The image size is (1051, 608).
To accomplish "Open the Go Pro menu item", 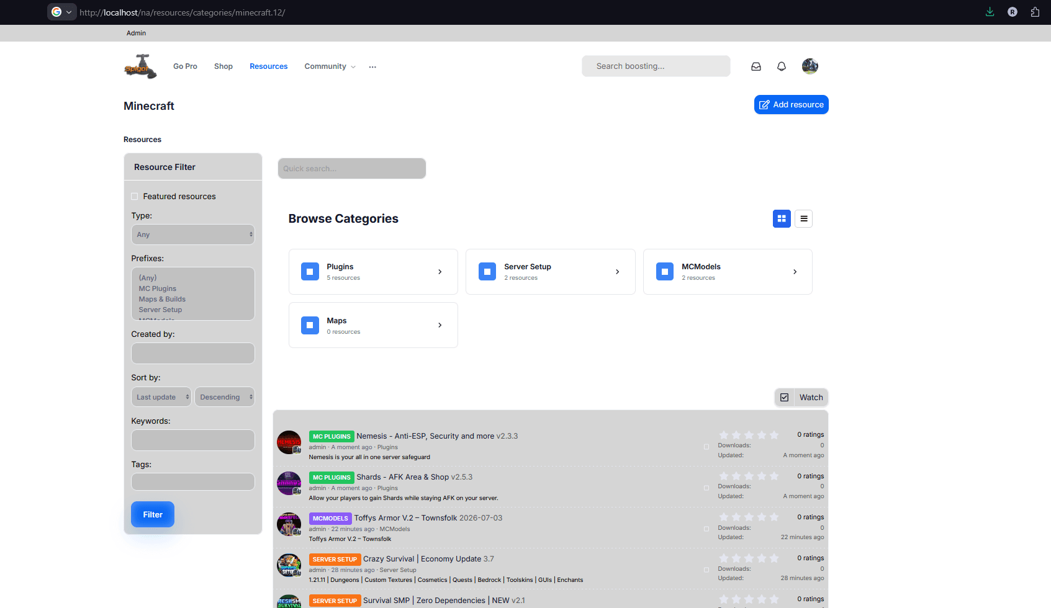I will coord(185,66).
